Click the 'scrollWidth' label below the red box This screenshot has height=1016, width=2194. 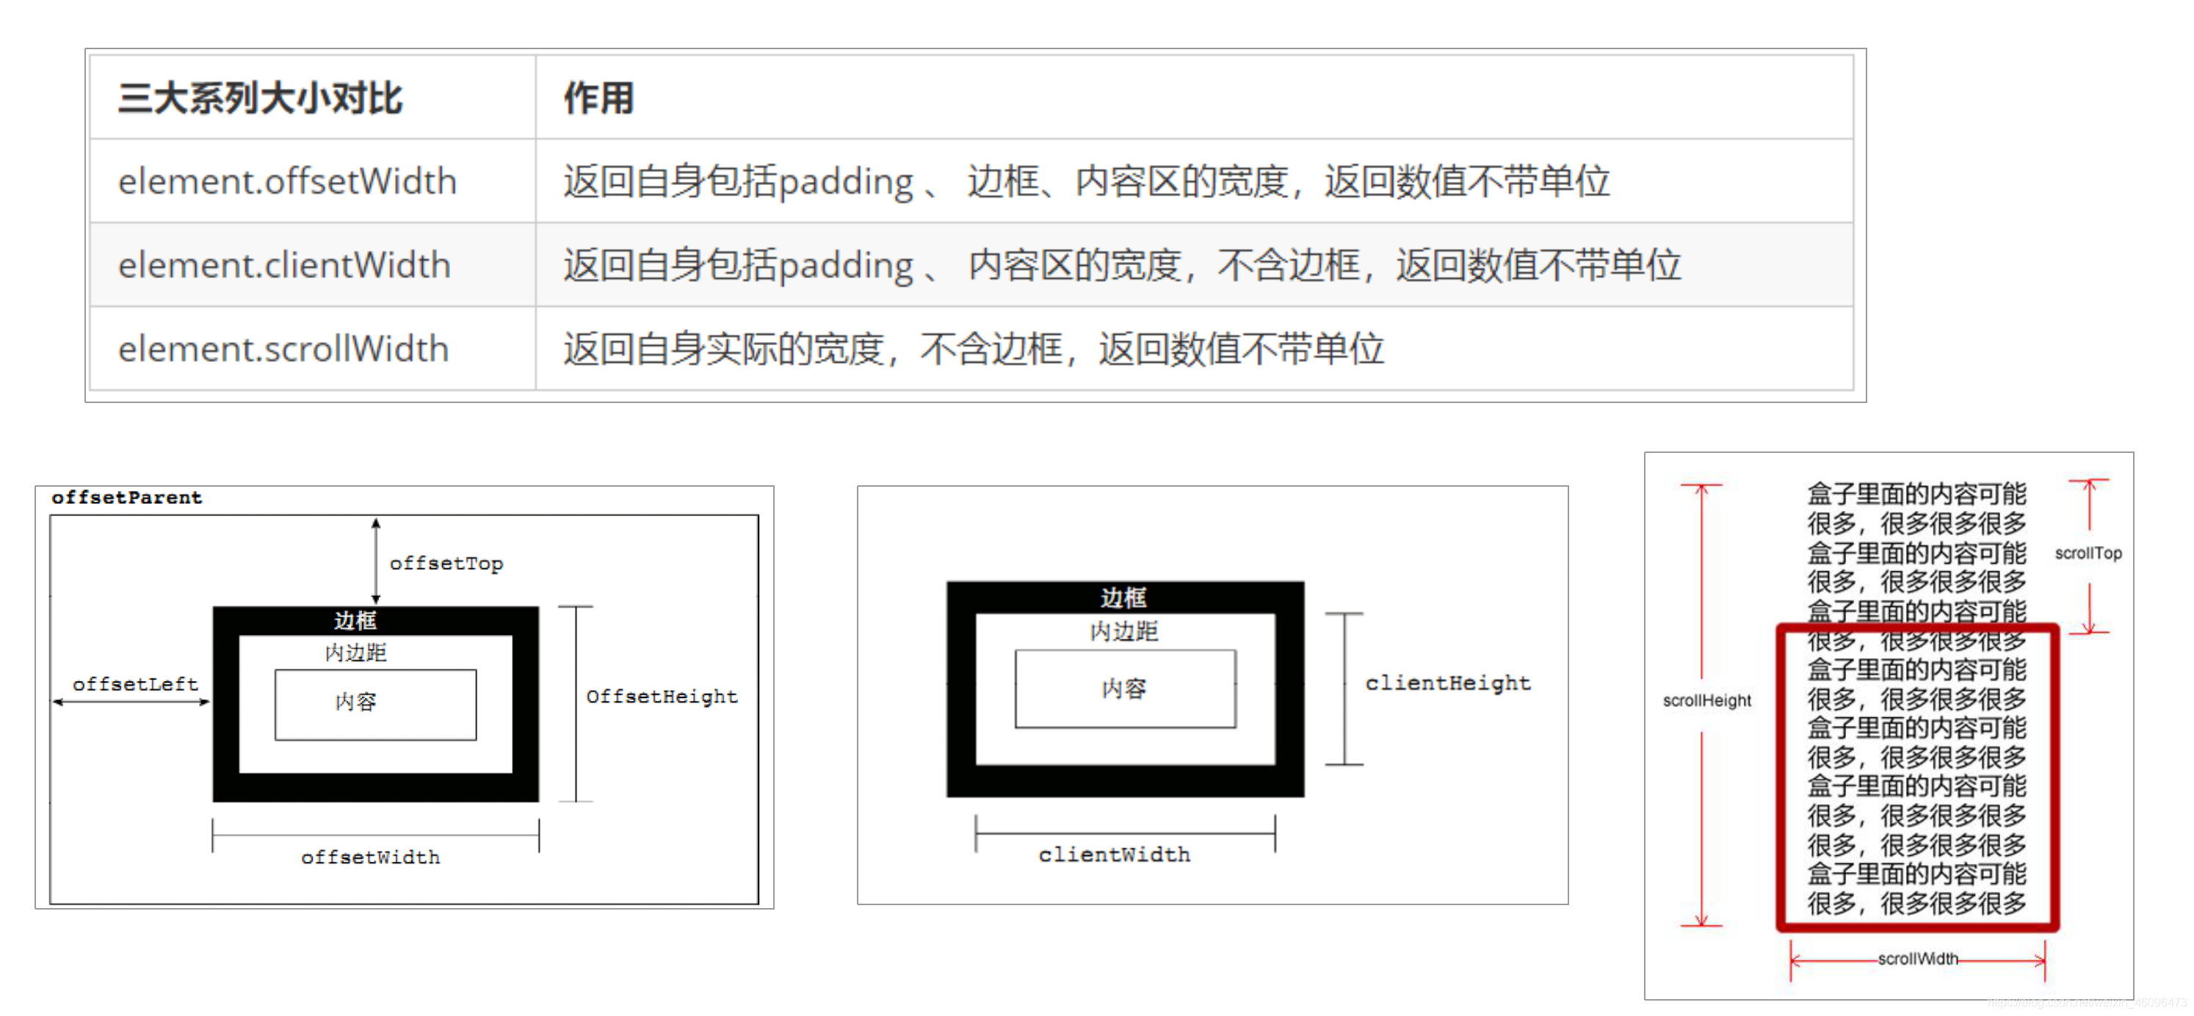click(1918, 959)
